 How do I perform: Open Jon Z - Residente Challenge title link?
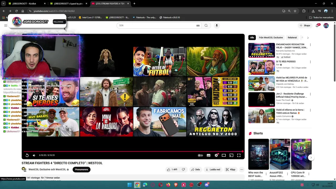click(291, 95)
